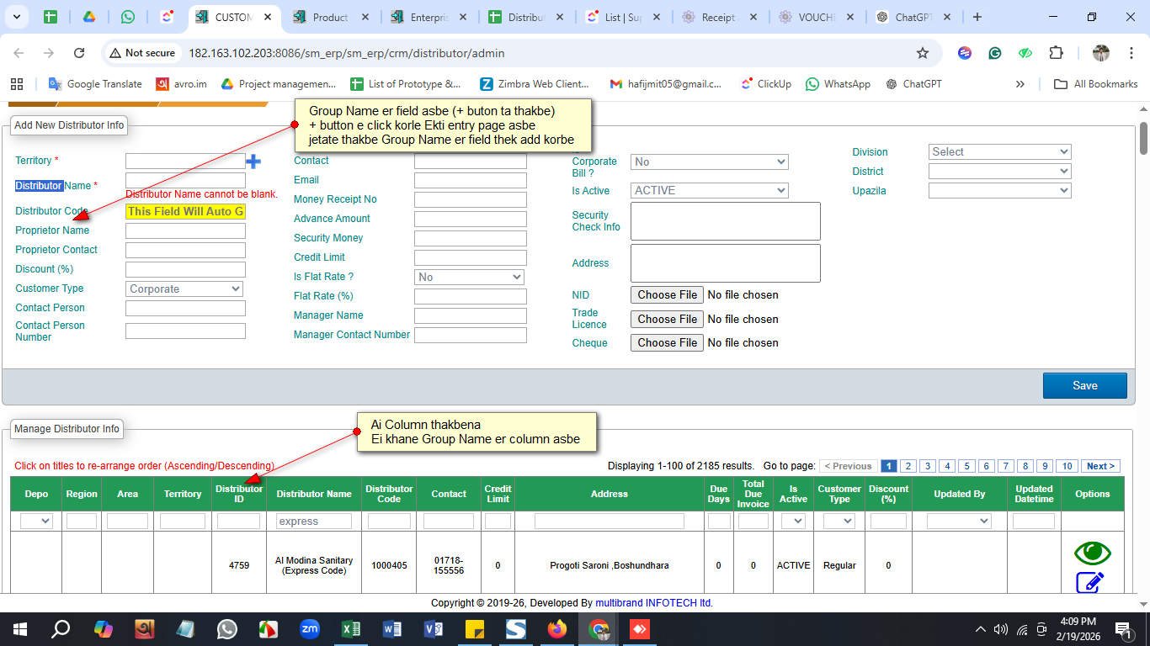Open Firefox from the taskbar
1150x646 pixels.
[x=557, y=629]
